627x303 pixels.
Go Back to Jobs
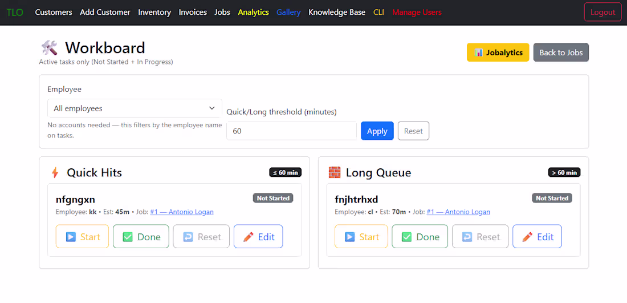(x=561, y=52)
